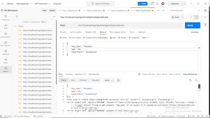
Task: Select the binary body type
Action: click(122, 38)
